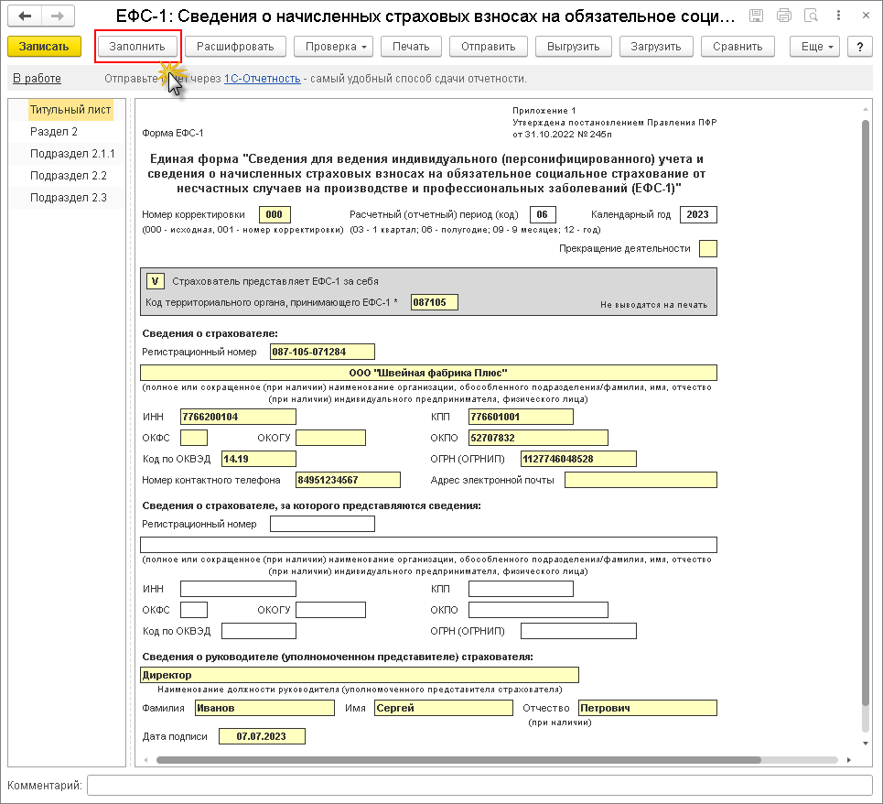Click into the Комментарий field

coord(479,786)
